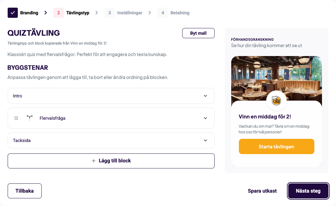Expand the Intro block

[205, 96]
